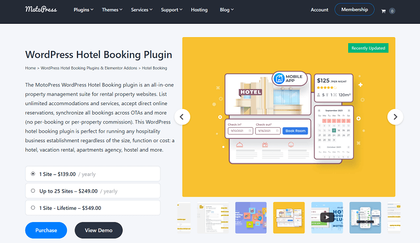Select the purple collage thumbnail
The height and width of the screenshot is (243, 420).
point(251,218)
